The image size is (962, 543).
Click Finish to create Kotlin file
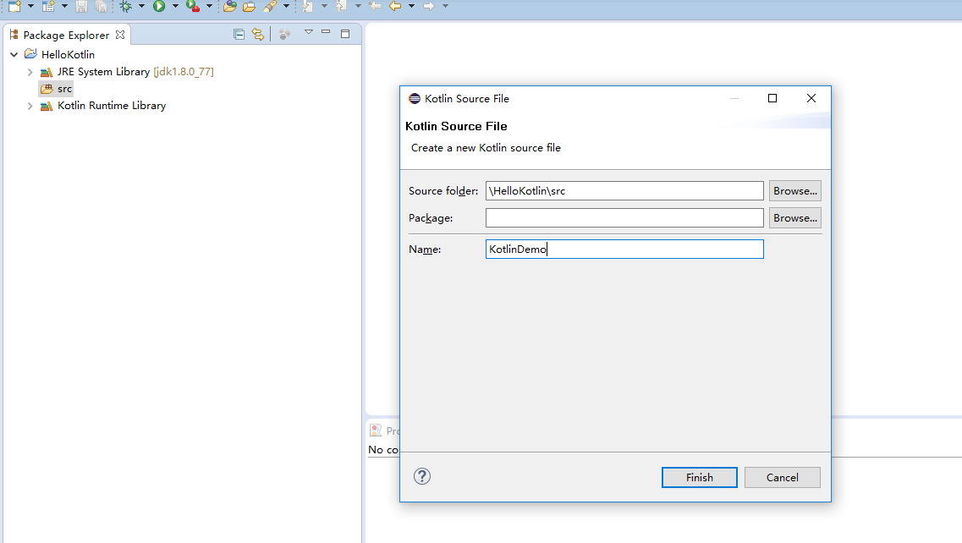pos(700,477)
